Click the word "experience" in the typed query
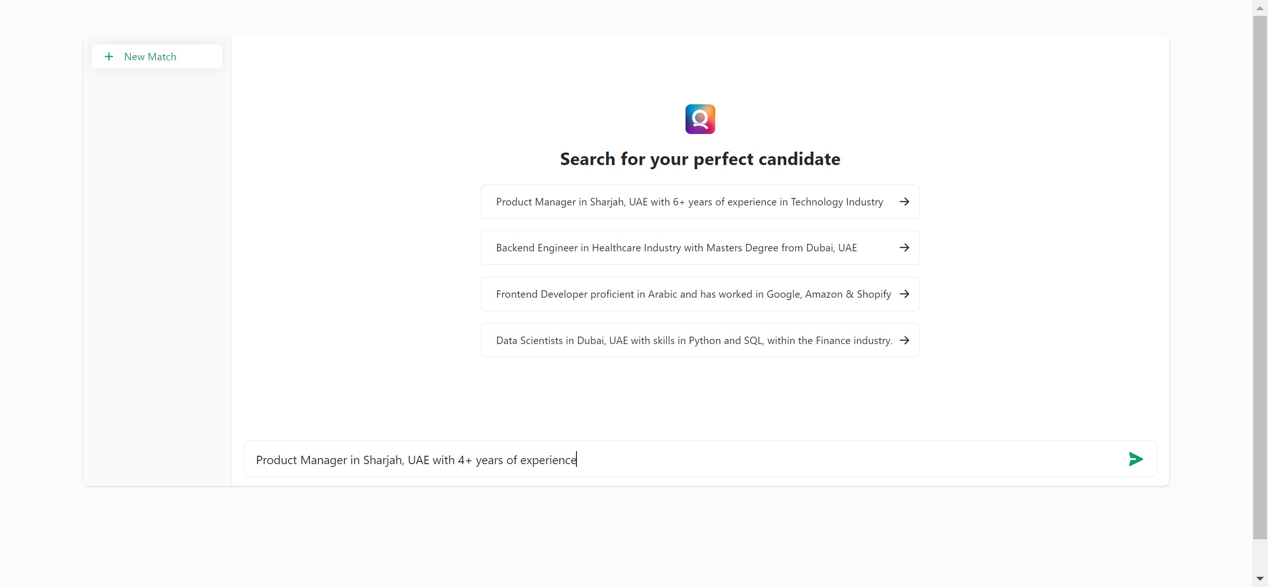Image resolution: width=1268 pixels, height=587 pixels. (x=548, y=460)
